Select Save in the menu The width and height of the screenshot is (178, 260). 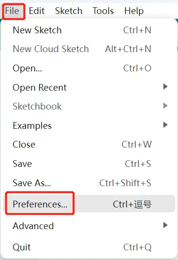89,164
